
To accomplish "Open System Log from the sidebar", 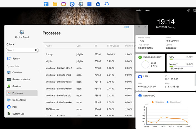I will 18,114.
